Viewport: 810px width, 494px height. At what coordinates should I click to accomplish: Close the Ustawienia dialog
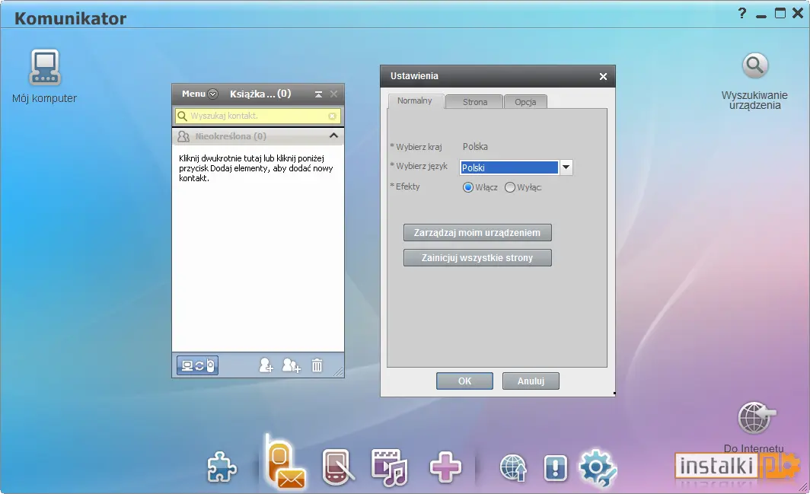pyautogui.click(x=603, y=76)
